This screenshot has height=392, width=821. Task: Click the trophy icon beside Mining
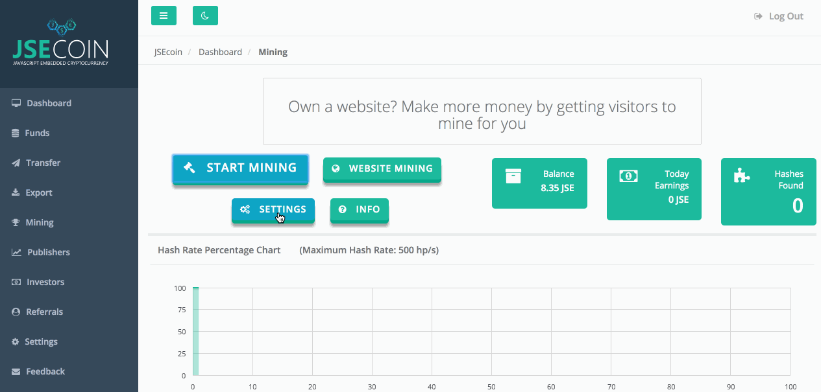[x=16, y=222]
